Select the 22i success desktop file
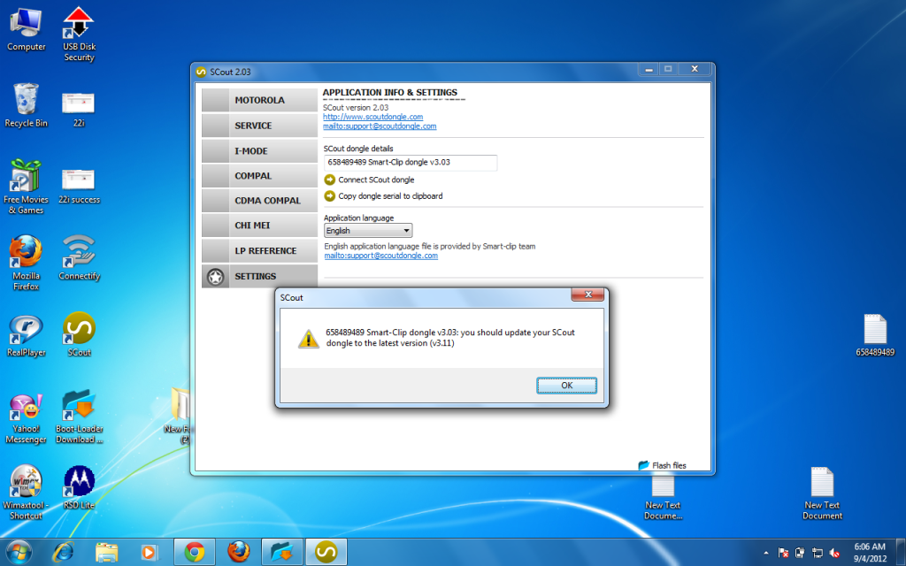 coord(79,186)
